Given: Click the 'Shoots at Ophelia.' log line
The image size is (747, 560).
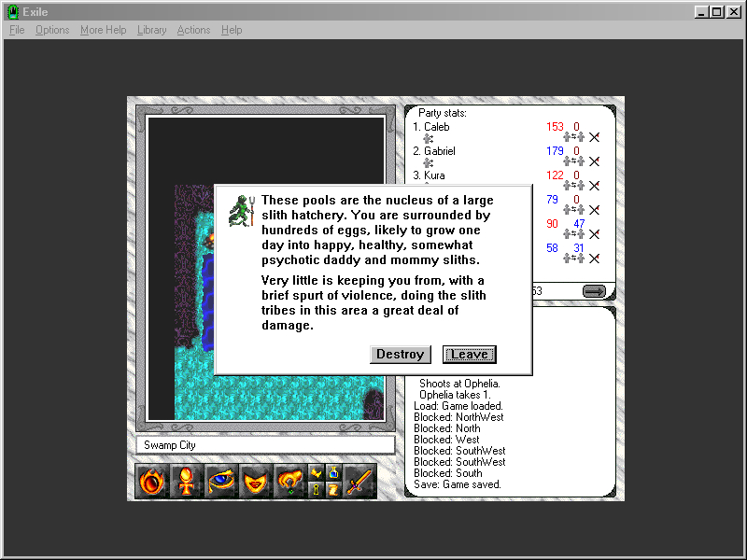Looking at the screenshot, I should pos(459,384).
